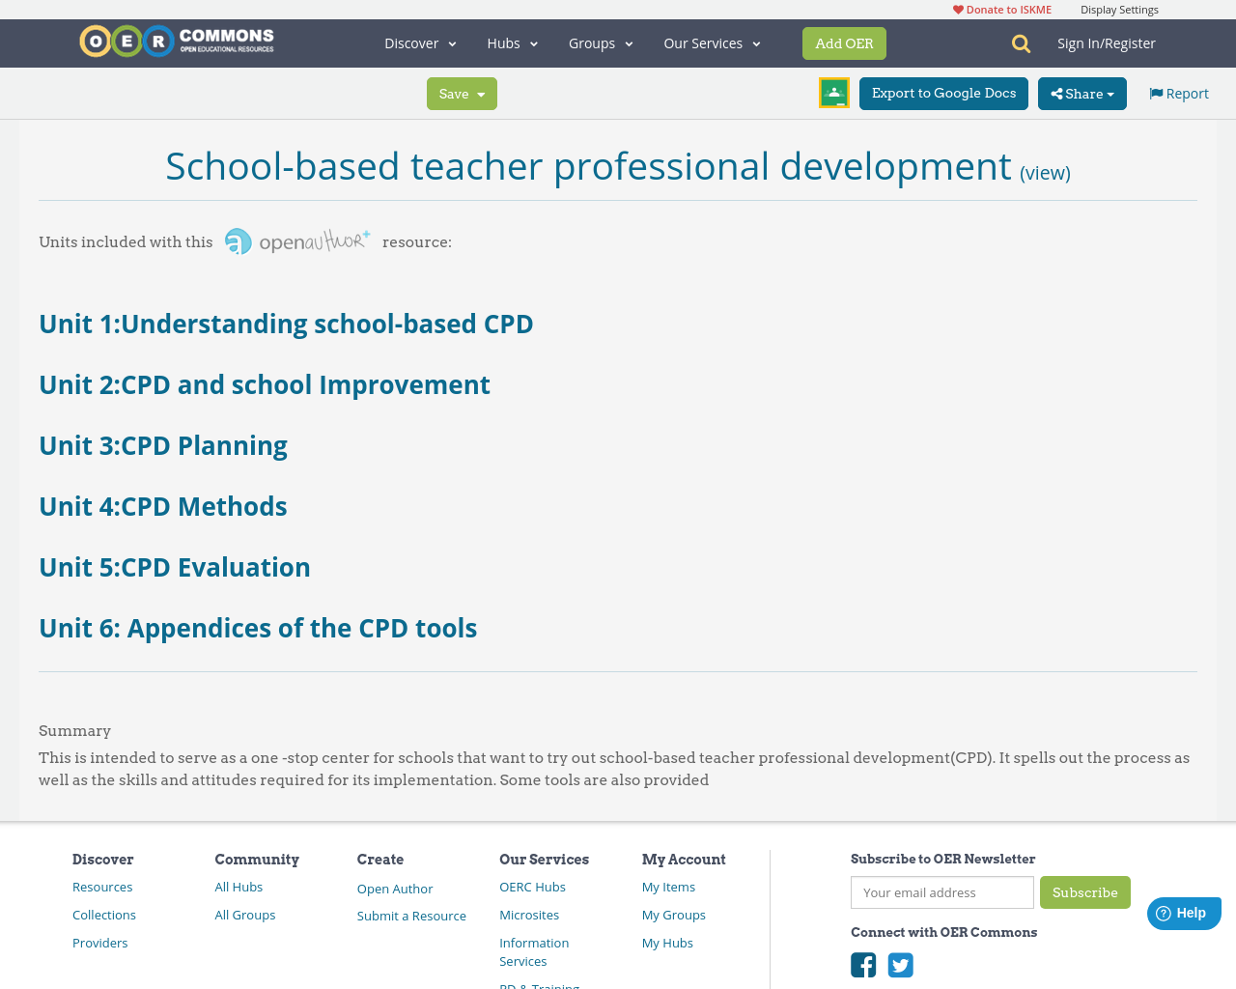Click Sign In/Register
This screenshot has width=1236, height=989.
(x=1107, y=42)
